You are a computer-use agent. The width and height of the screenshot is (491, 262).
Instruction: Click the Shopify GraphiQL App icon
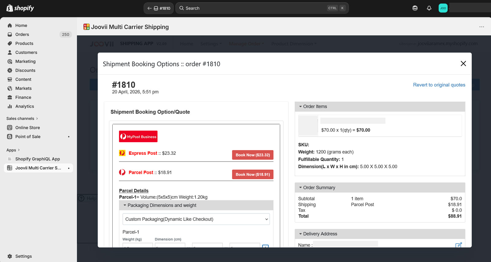(x=10, y=159)
